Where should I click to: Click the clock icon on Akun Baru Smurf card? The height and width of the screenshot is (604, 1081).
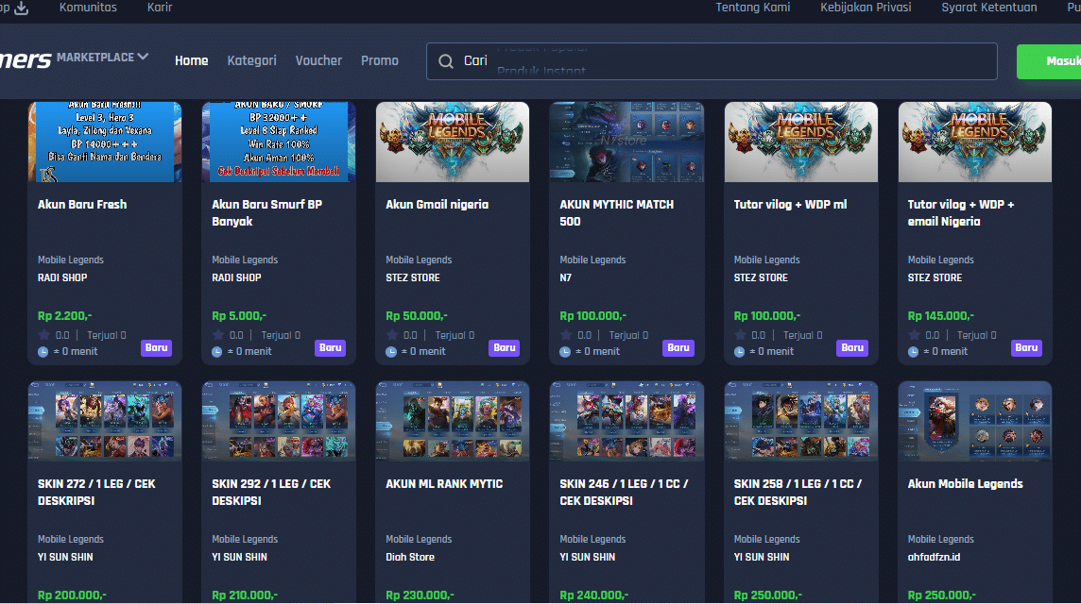click(x=217, y=352)
